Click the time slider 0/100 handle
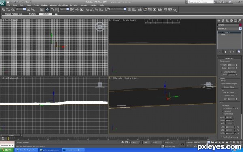 pyautogui.click(x=11, y=135)
